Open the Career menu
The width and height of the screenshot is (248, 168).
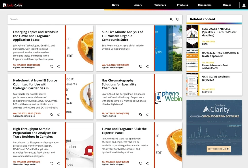[x=227, y=5]
